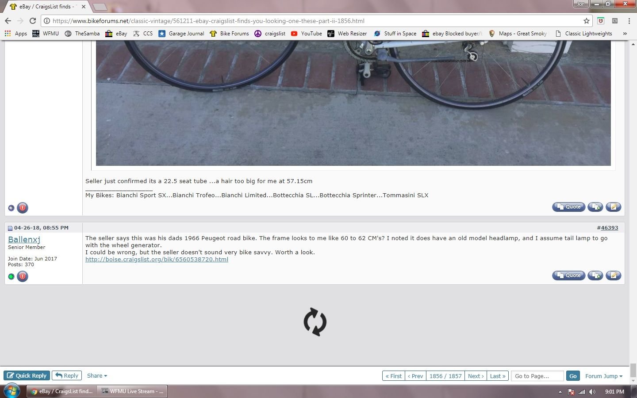
Task: Click the Jon Chrome profile button
Action: [580, 4]
